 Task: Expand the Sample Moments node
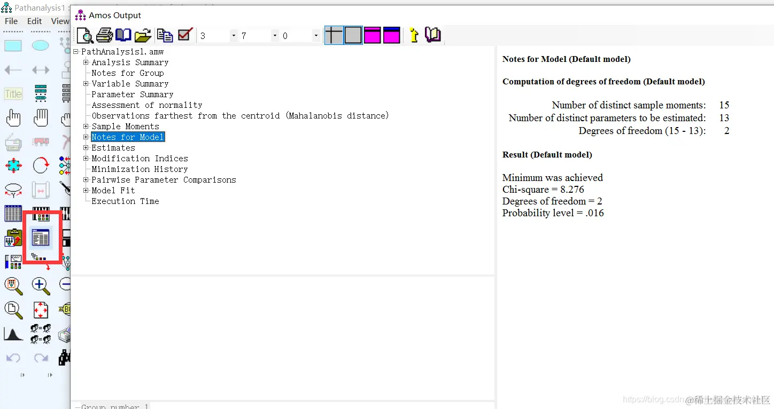pos(86,127)
